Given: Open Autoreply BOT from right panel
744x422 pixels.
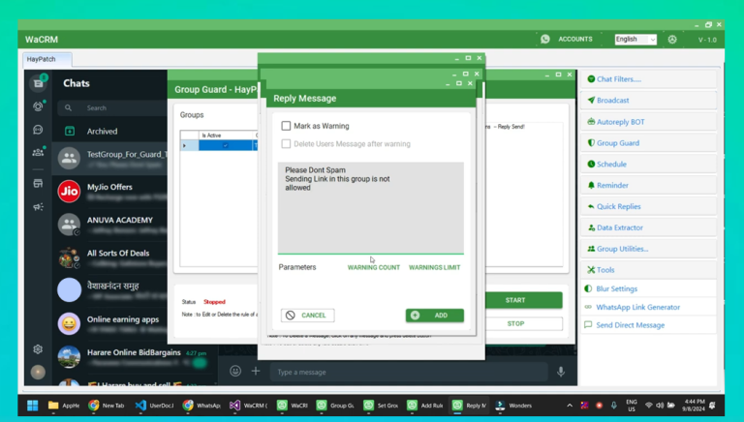Looking at the screenshot, I should pos(620,122).
